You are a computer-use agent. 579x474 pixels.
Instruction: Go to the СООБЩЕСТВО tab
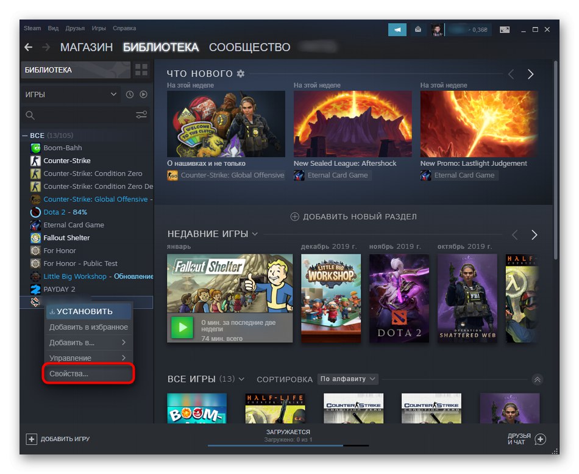click(250, 48)
